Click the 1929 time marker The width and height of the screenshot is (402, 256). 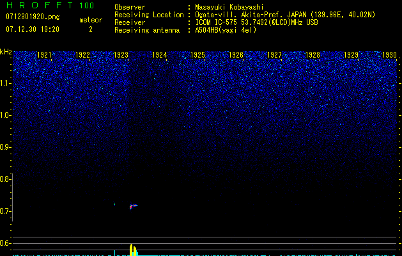click(x=351, y=55)
